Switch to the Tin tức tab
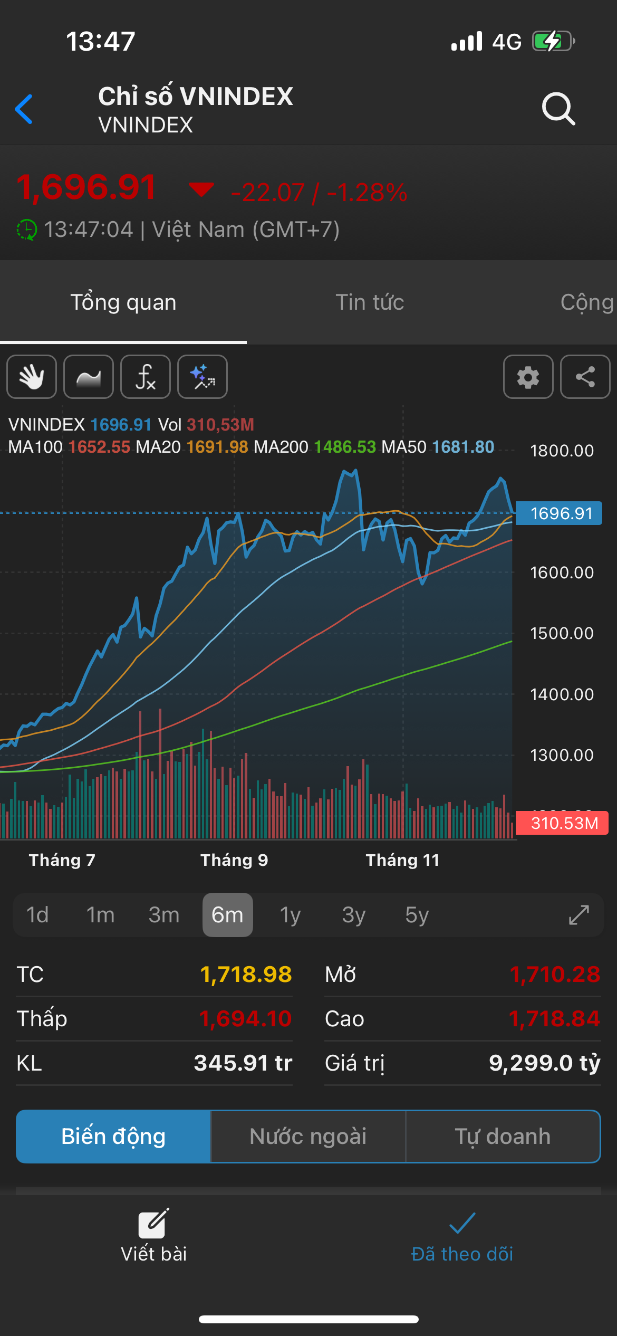The image size is (617, 1336). (x=370, y=302)
